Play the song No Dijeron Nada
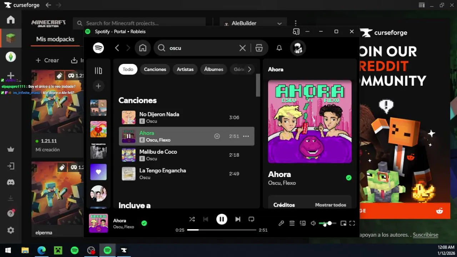 pyautogui.click(x=186, y=117)
